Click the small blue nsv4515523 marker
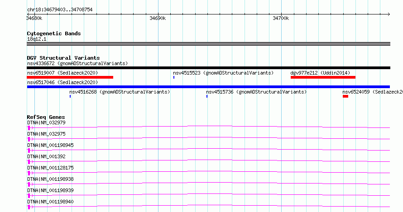The image size is (403, 212). [174, 77]
